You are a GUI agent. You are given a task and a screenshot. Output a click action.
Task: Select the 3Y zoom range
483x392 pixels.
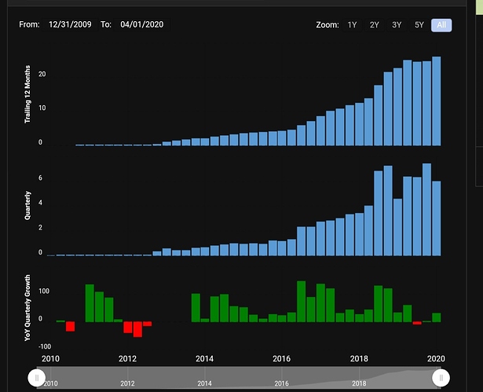tap(397, 25)
